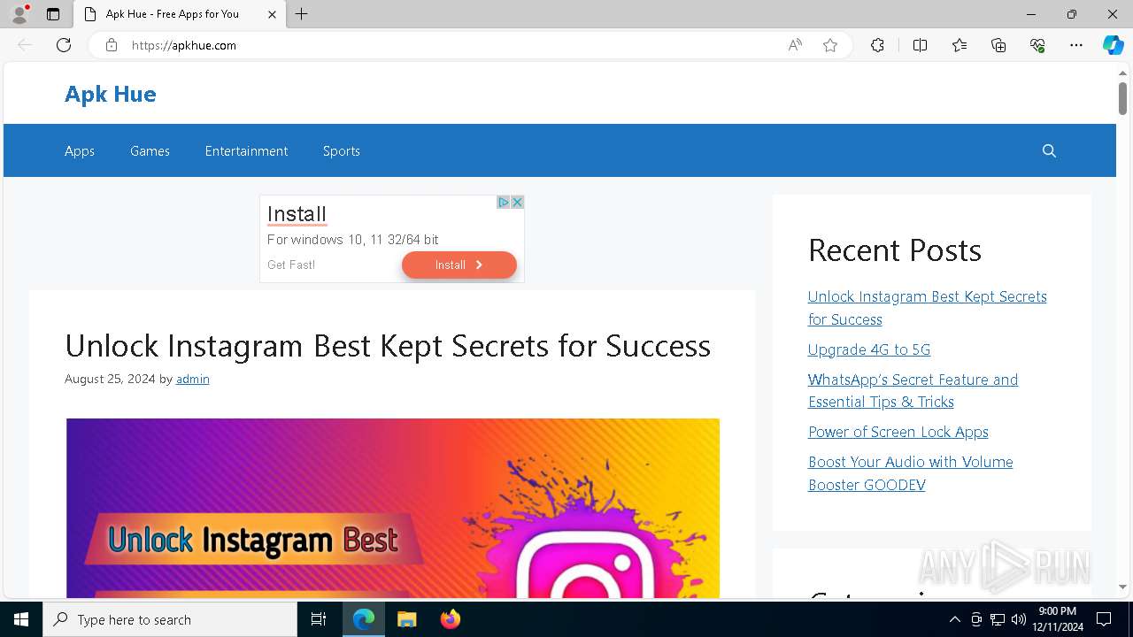Open Microsoft Edge taskbar icon
The height and width of the screenshot is (637, 1133).
tap(364, 619)
